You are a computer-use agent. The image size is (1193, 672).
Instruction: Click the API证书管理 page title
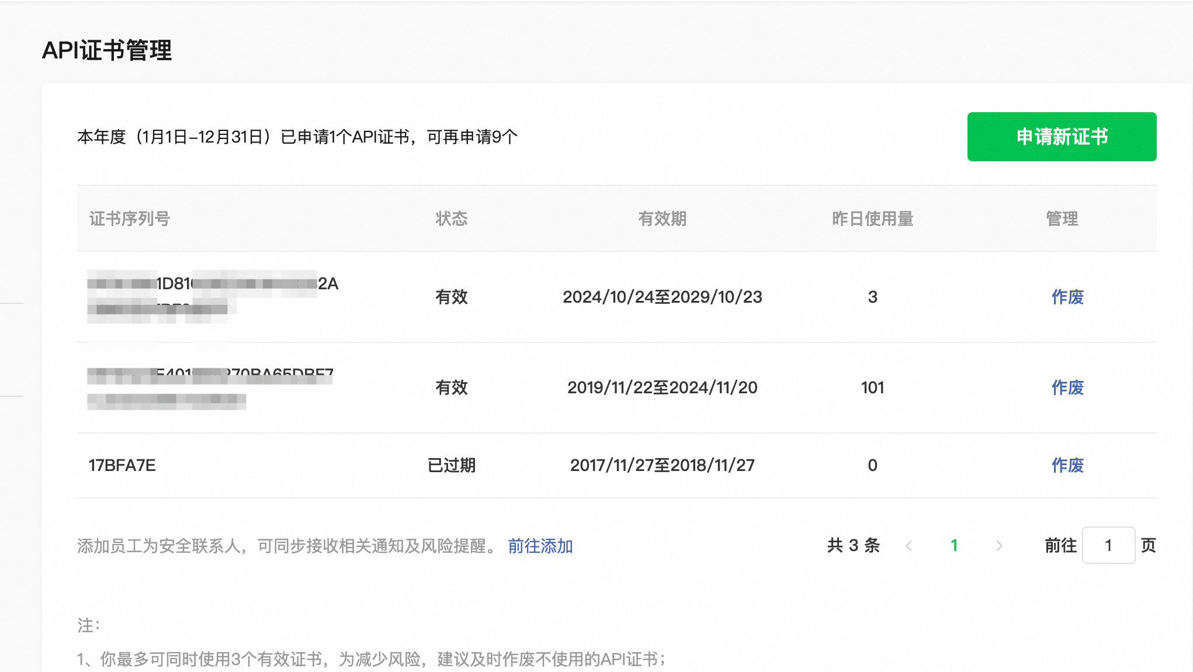point(107,50)
